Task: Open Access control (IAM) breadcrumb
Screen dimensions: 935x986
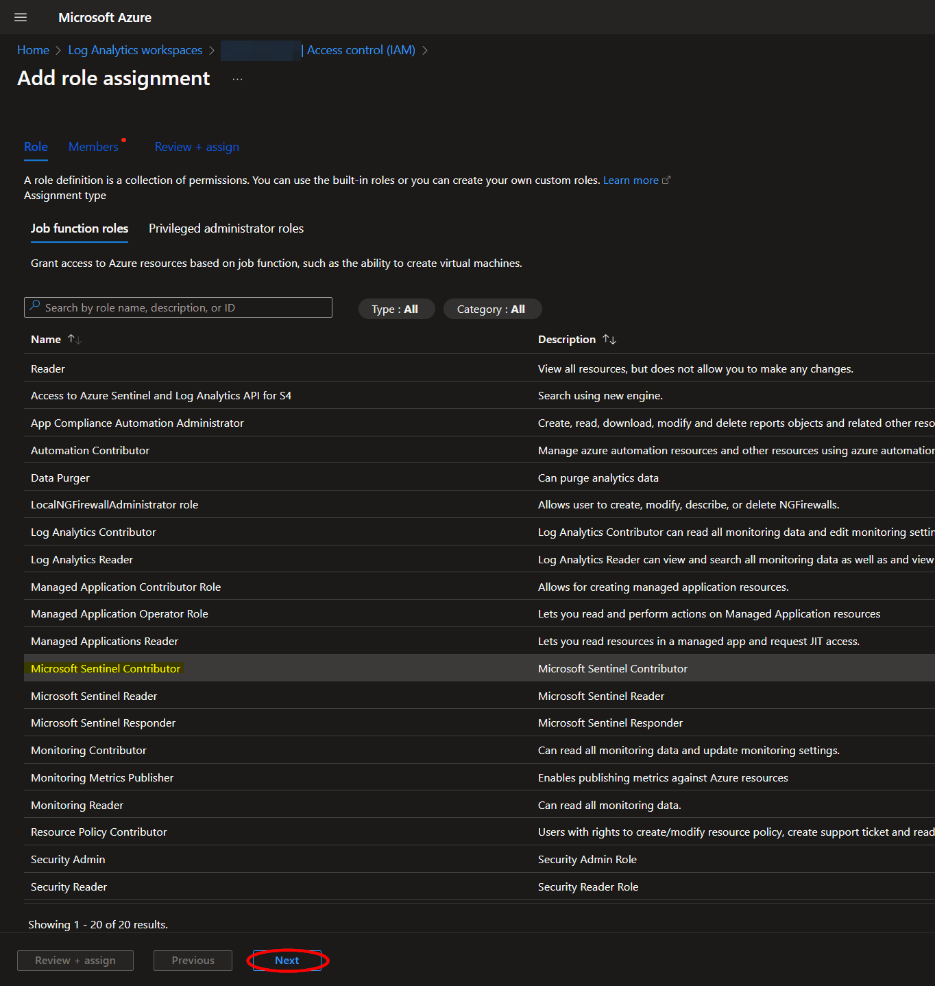Action: point(361,50)
